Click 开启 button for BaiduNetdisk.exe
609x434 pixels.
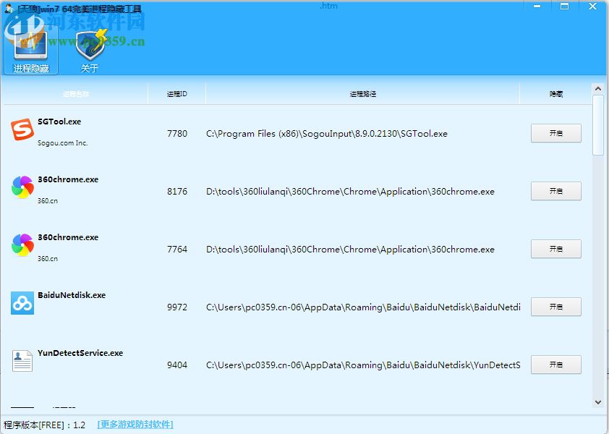[555, 307]
